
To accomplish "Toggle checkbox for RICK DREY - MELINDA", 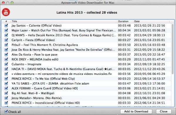I will pos(6,60).
